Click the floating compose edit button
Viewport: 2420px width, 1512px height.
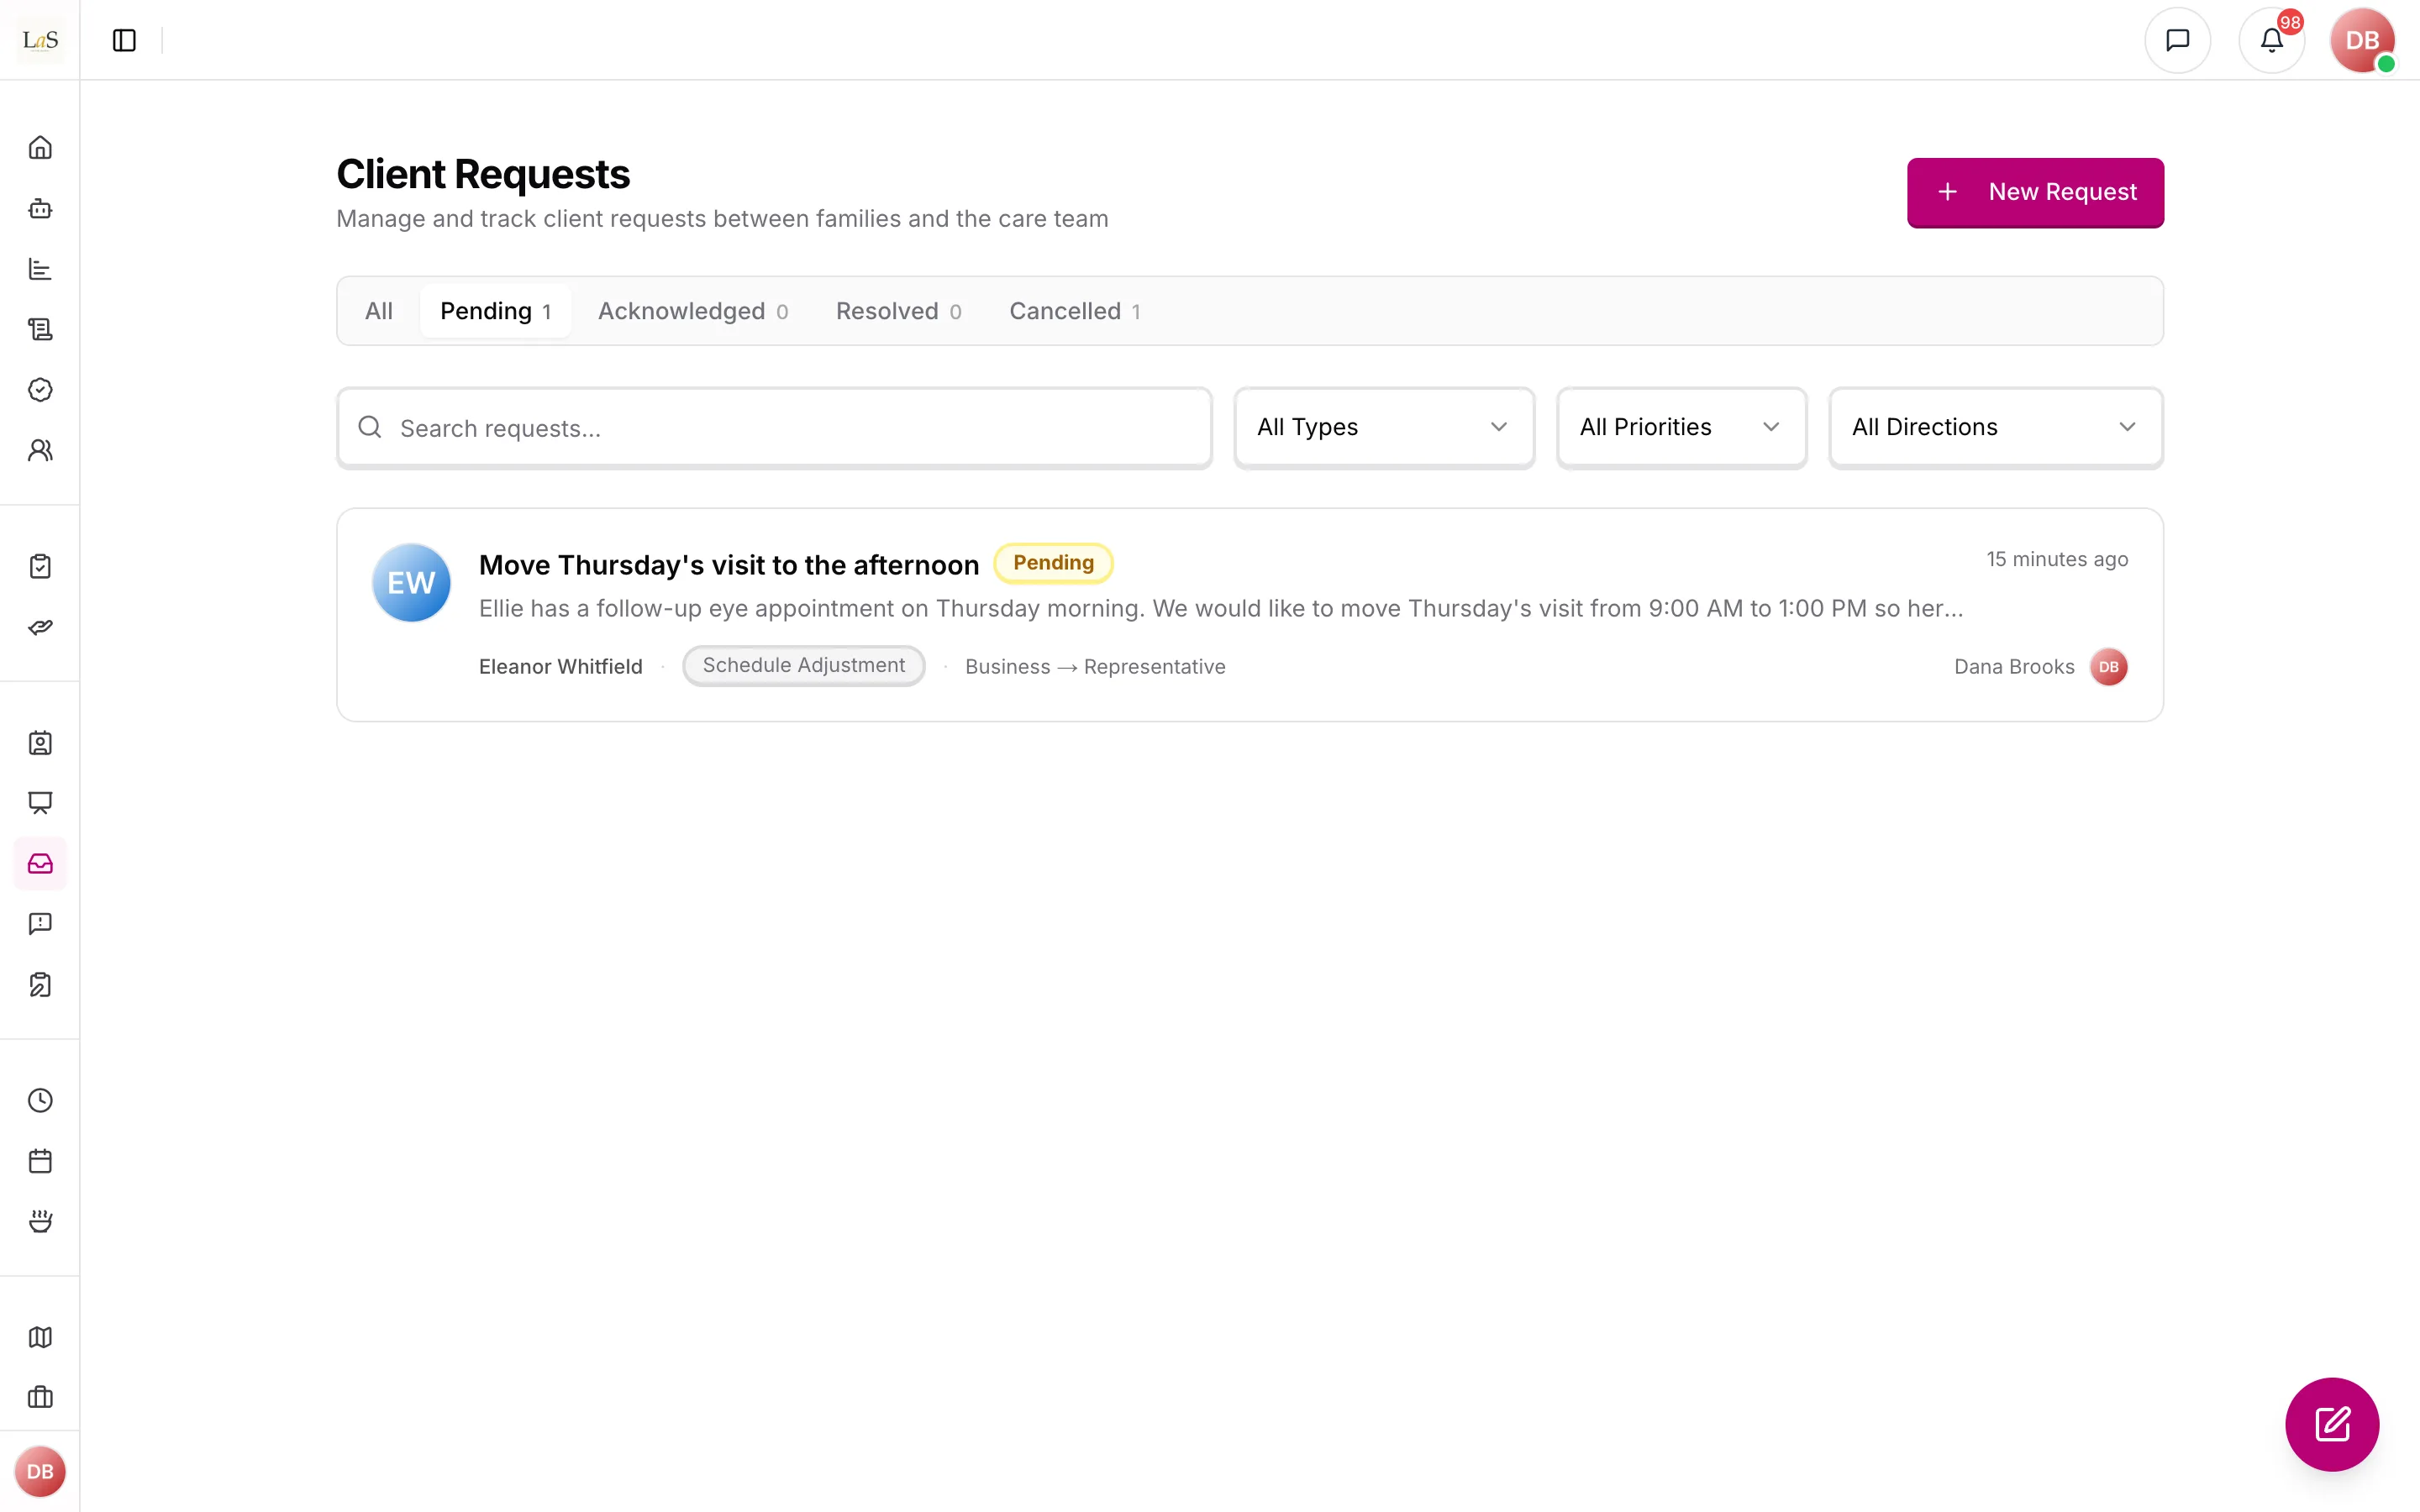pyautogui.click(x=2332, y=1424)
